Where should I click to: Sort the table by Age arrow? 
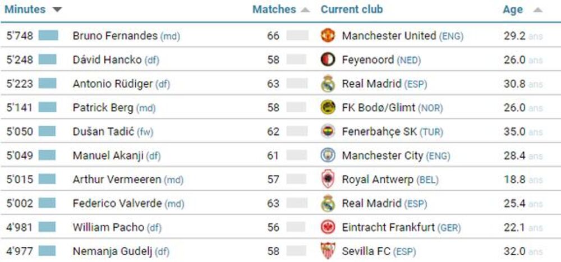[537, 10]
